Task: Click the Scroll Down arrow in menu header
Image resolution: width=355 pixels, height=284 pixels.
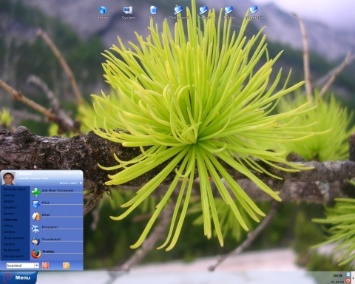Action: click(81, 183)
